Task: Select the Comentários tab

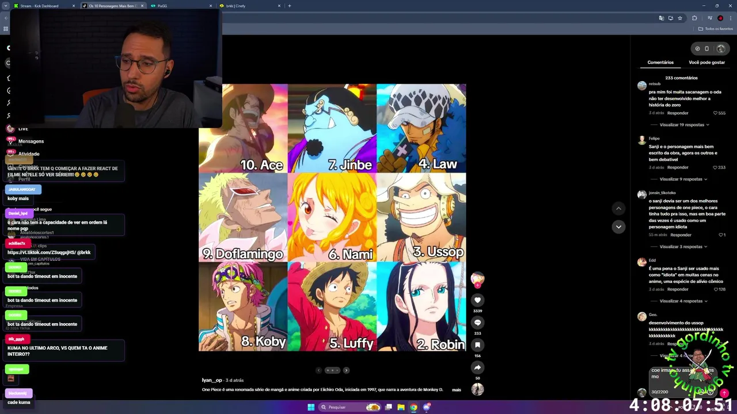Action: coord(660,62)
